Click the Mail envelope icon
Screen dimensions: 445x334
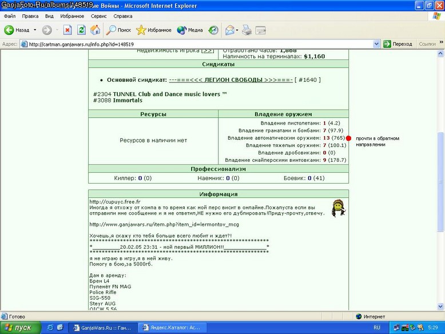click(229, 30)
